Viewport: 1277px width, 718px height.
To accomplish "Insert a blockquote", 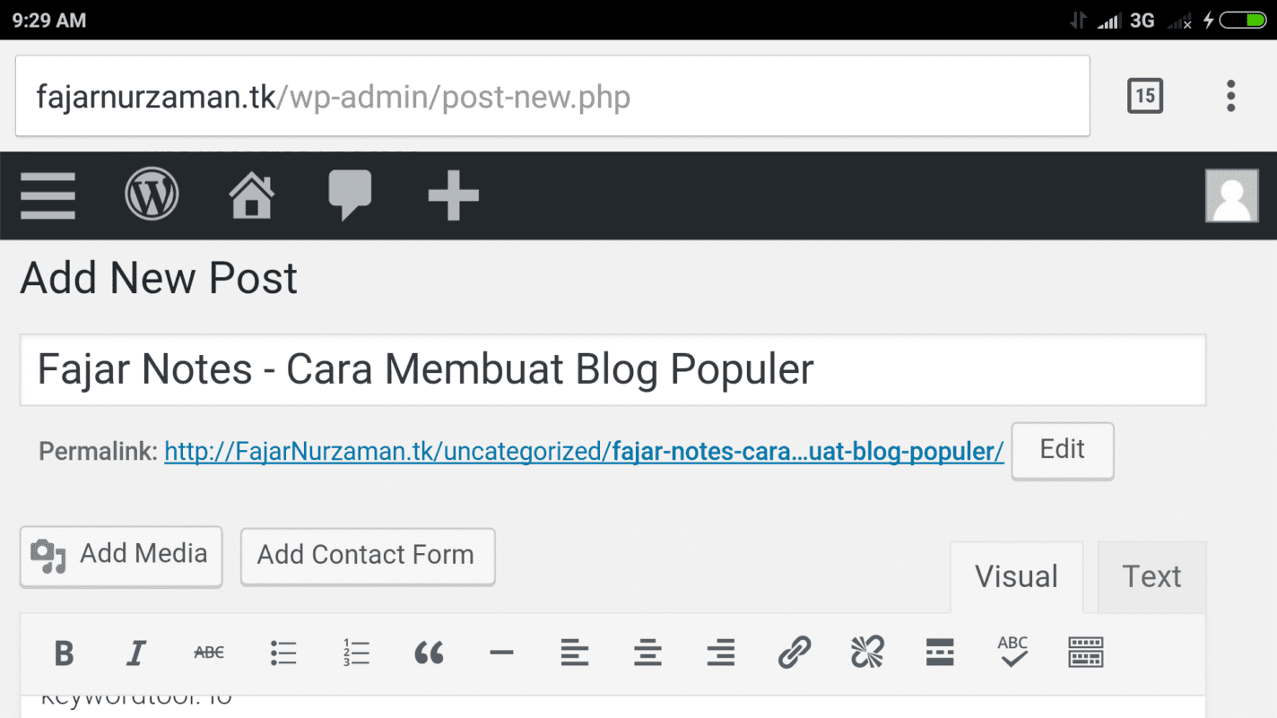I will pyautogui.click(x=429, y=653).
